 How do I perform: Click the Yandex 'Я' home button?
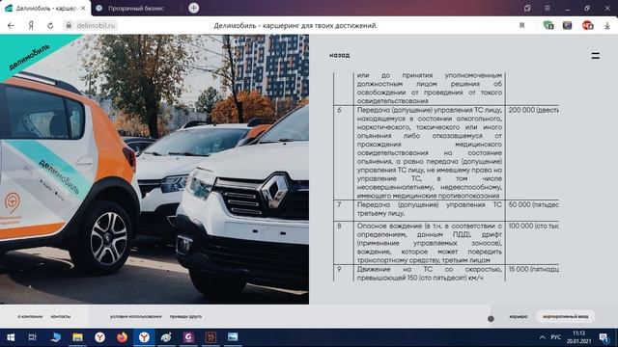point(31,26)
